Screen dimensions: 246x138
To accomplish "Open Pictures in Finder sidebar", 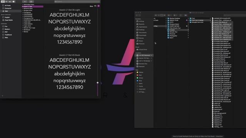I will pos(140,44).
